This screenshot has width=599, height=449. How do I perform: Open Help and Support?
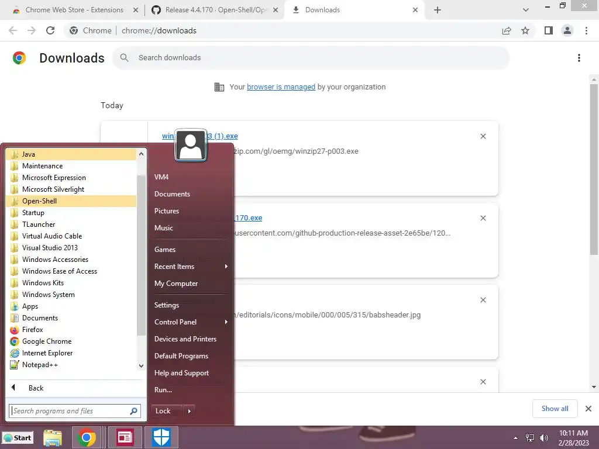181,373
